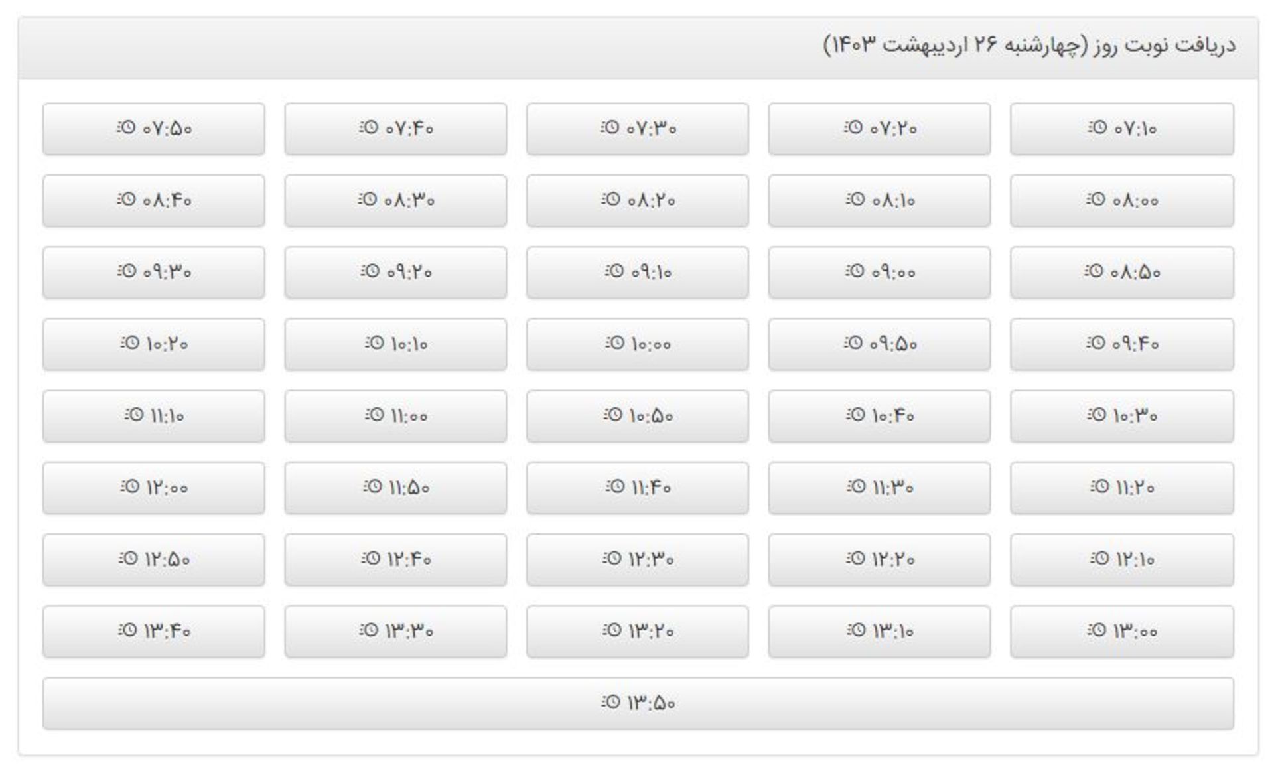Screen dimensions: 1274x765
Task: Book the 07:50 time slot
Action: click(x=154, y=129)
